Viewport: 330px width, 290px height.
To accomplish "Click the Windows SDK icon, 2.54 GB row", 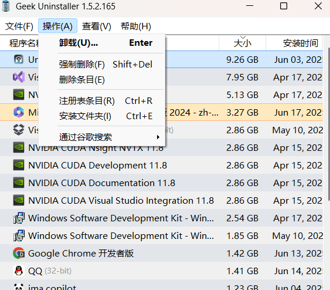I will [x=19, y=218].
